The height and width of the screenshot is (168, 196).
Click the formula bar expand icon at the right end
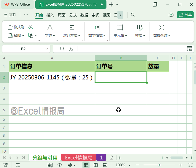(x=189, y=49)
